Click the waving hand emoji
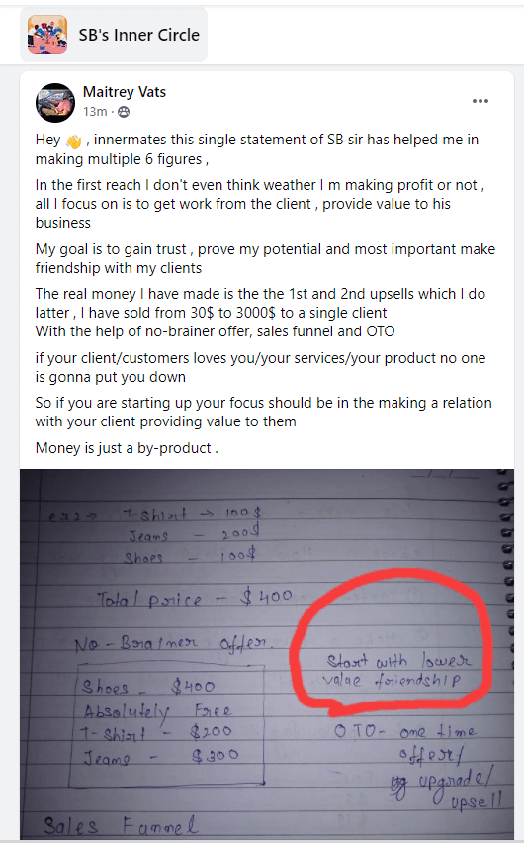The width and height of the screenshot is (524, 843). click(x=73, y=141)
